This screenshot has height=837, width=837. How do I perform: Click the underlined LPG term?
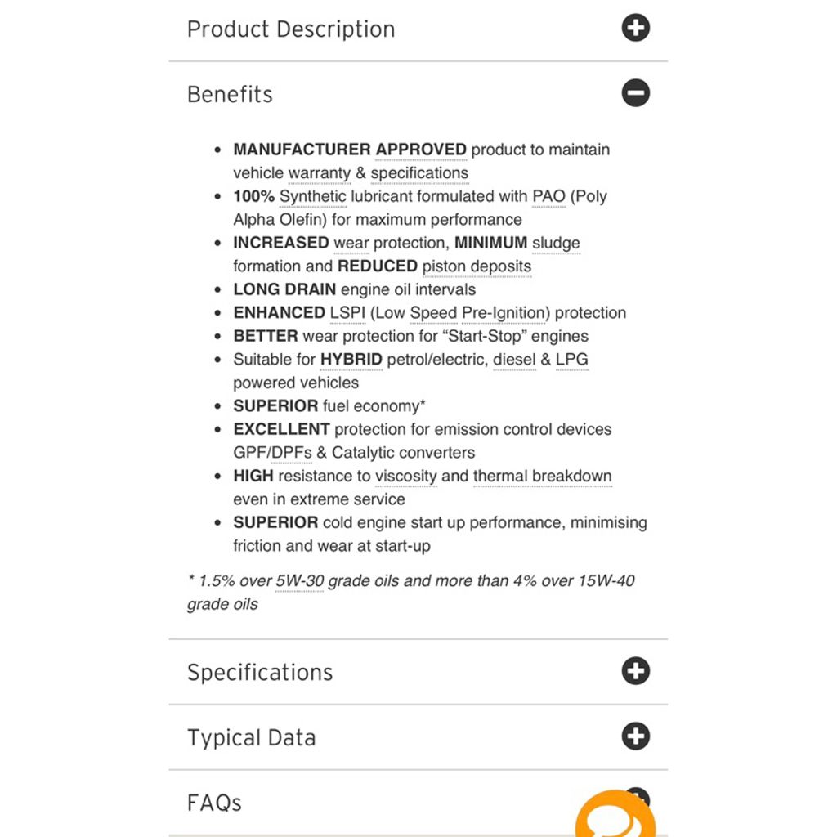point(571,360)
